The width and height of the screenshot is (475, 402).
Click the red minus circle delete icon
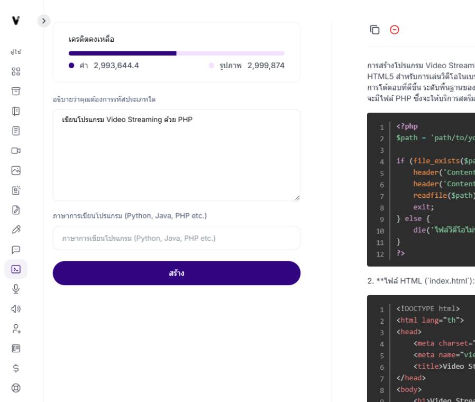click(394, 30)
